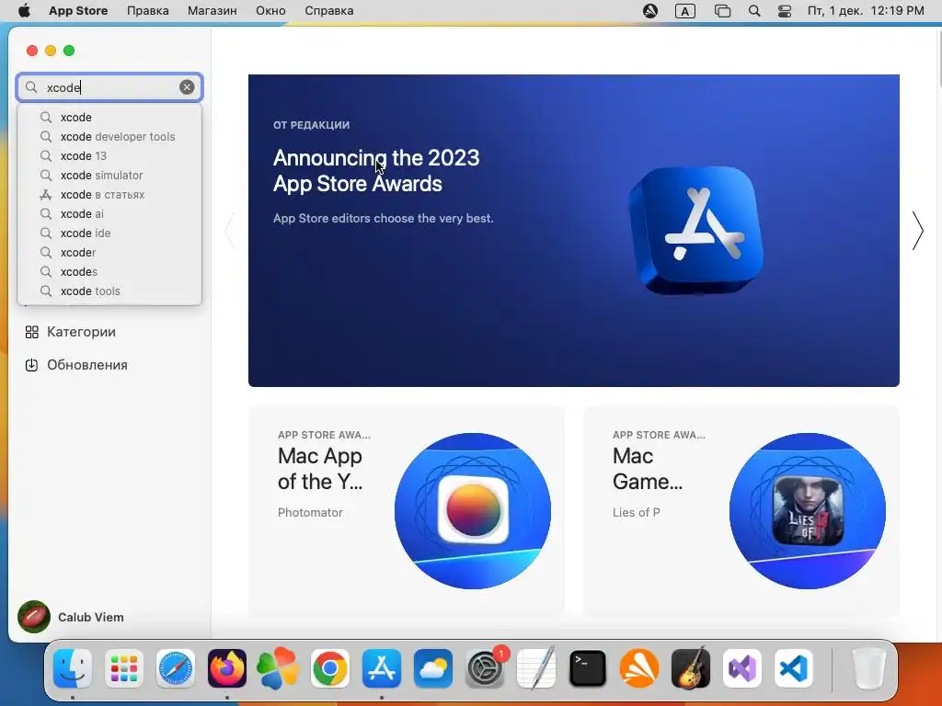Screen dimensions: 942x706
Task: Open the Calub Viem account profile
Action: (71, 617)
